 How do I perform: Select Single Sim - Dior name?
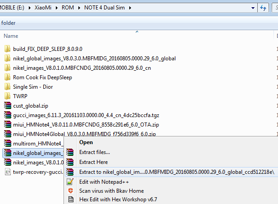coord(33,87)
